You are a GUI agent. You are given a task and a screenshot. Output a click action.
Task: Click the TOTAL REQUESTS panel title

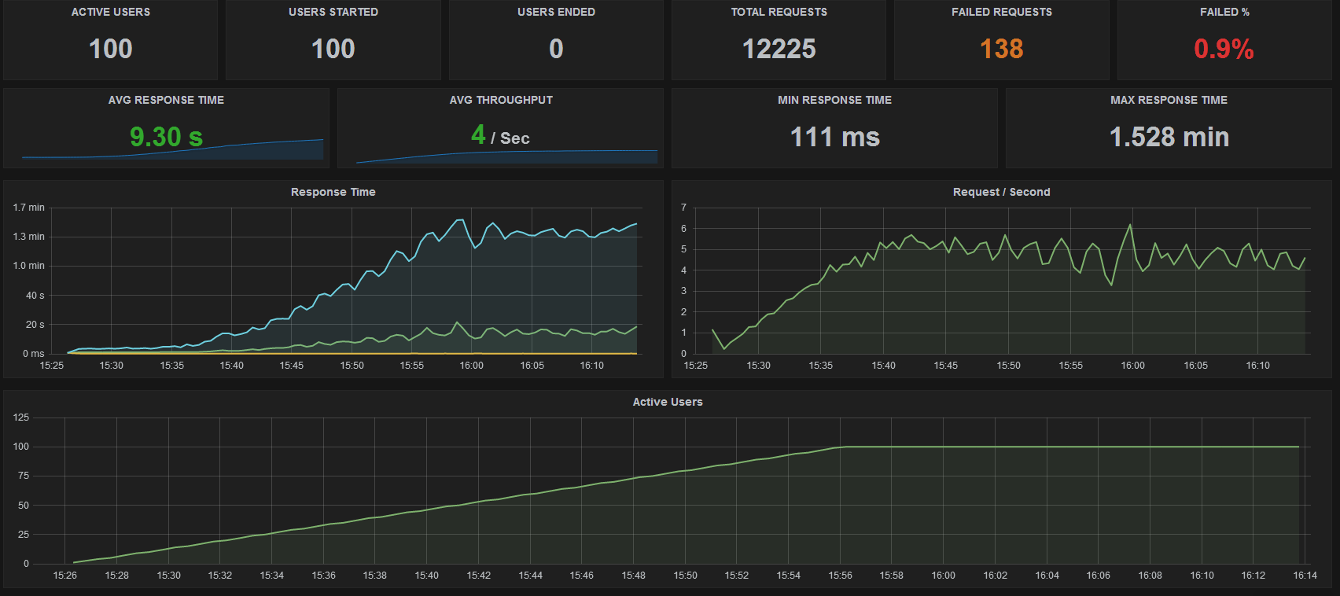point(779,12)
